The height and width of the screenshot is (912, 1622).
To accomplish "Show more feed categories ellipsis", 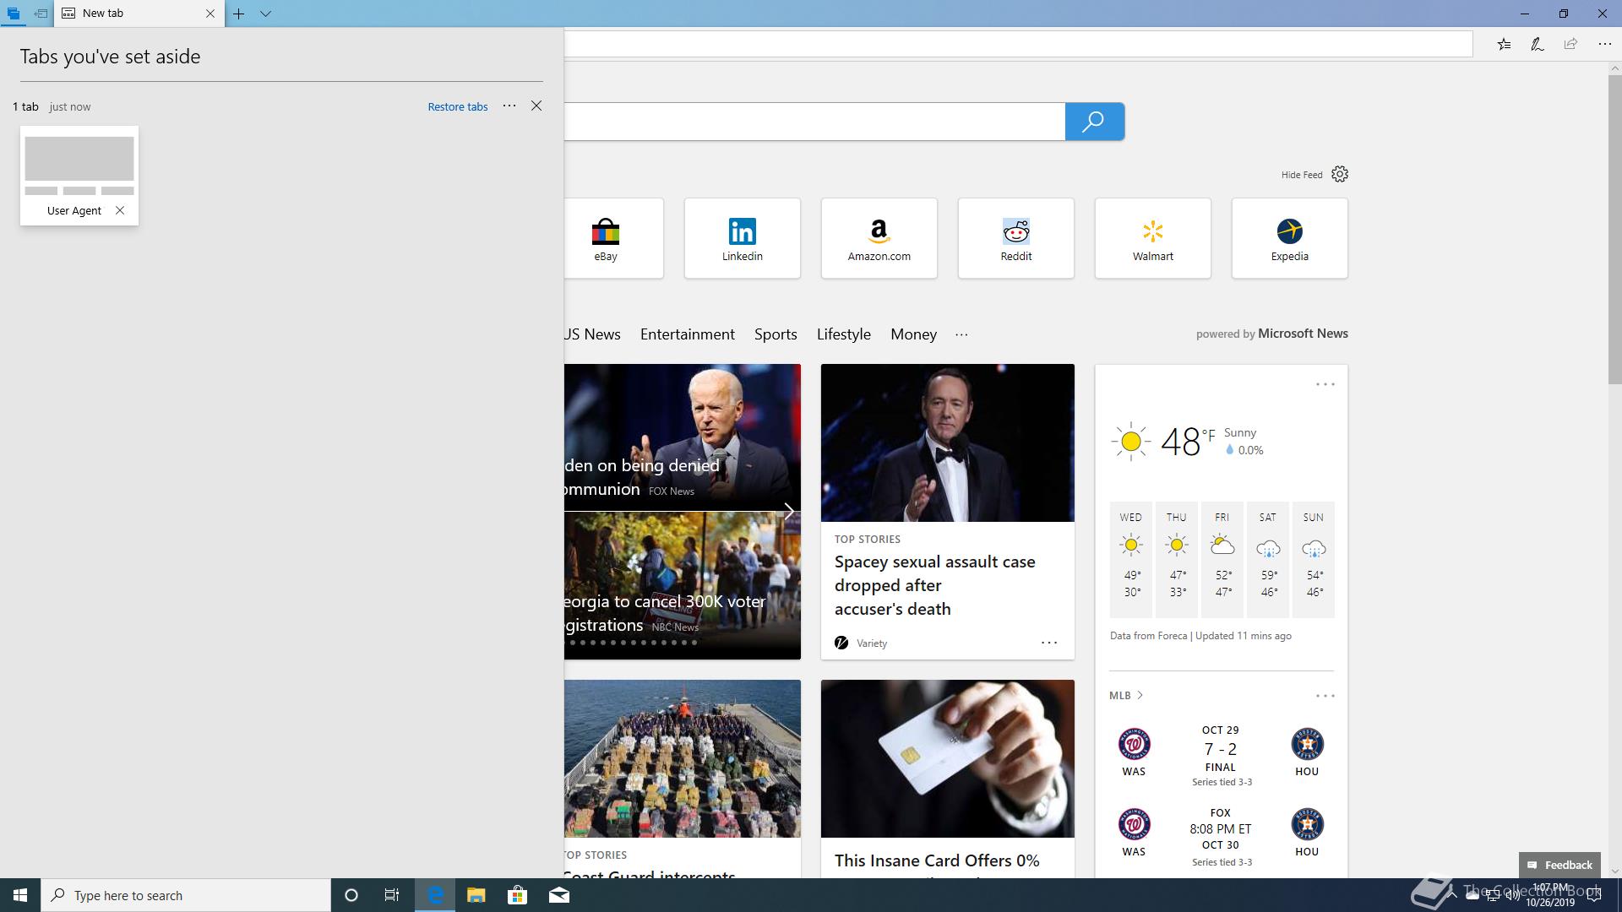I will pyautogui.click(x=961, y=334).
